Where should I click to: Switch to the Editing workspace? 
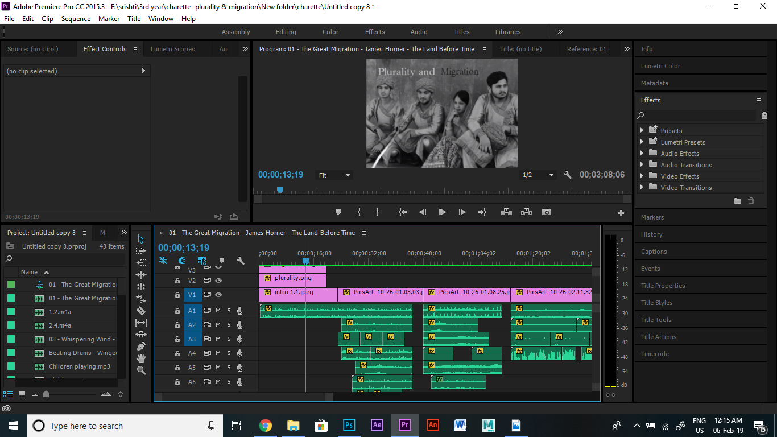tap(286, 32)
